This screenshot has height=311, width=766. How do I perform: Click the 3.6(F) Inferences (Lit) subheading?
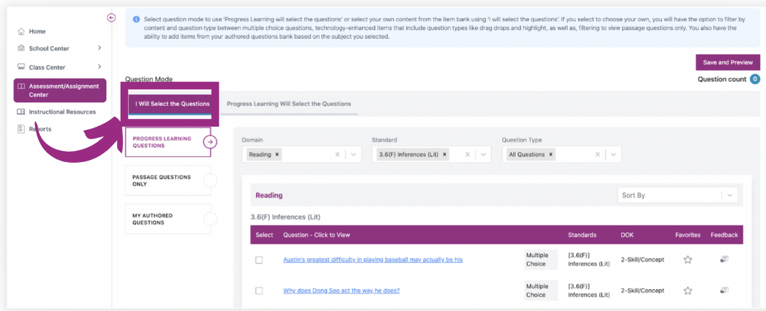285,217
